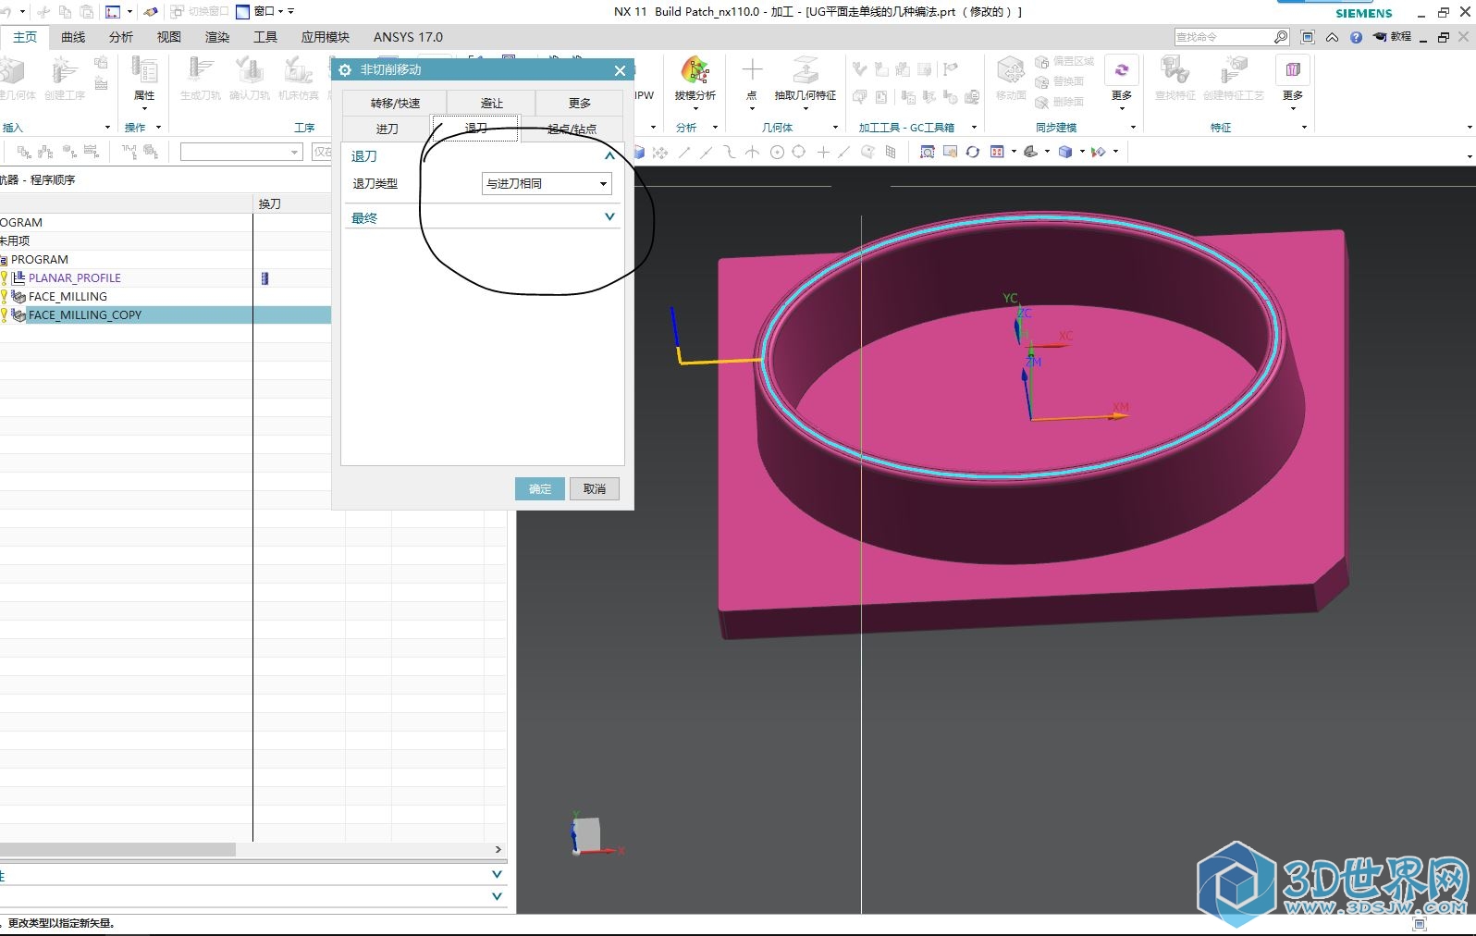The height and width of the screenshot is (936, 1476).
Task: Close the 非切削移动 dialog
Action: 620,70
